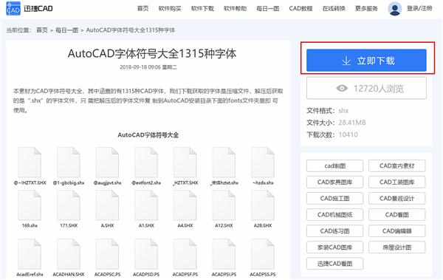Click the 169.shx file icon
Screen dimensions: 443x280
click(x=30, y=205)
